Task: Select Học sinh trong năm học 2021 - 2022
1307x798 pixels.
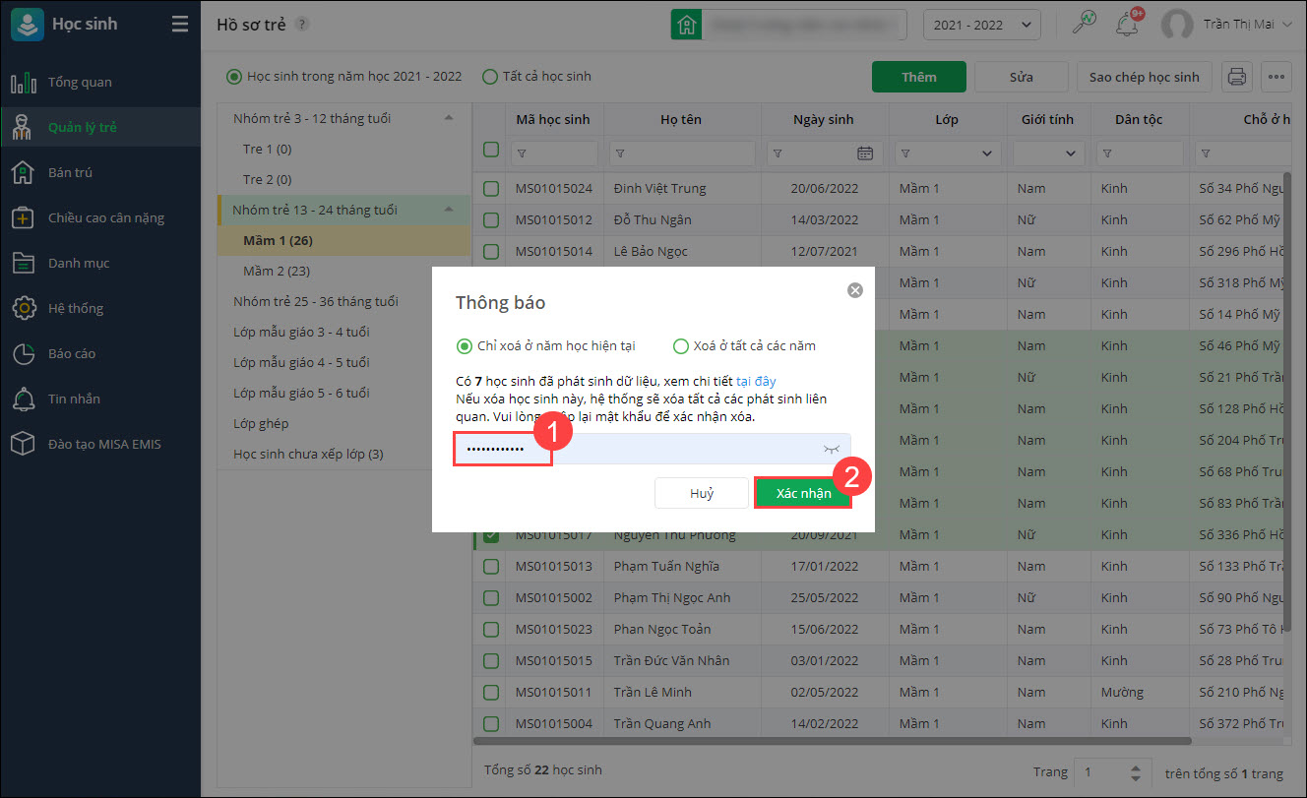Action: pos(233,76)
